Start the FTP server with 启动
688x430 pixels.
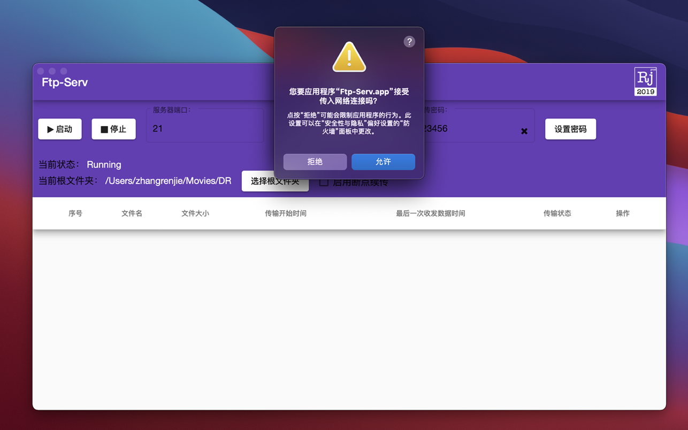pos(60,129)
